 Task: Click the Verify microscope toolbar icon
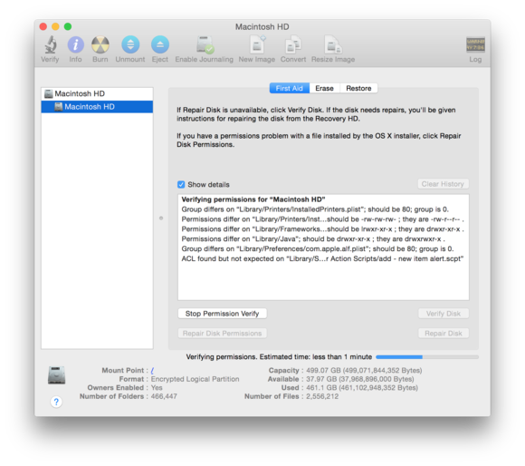pyautogui.click(x=50, y=44)
